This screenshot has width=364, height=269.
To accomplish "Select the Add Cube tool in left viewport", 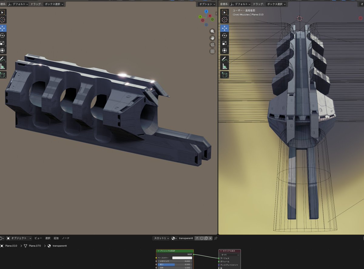I will click(x=2, y=75).
